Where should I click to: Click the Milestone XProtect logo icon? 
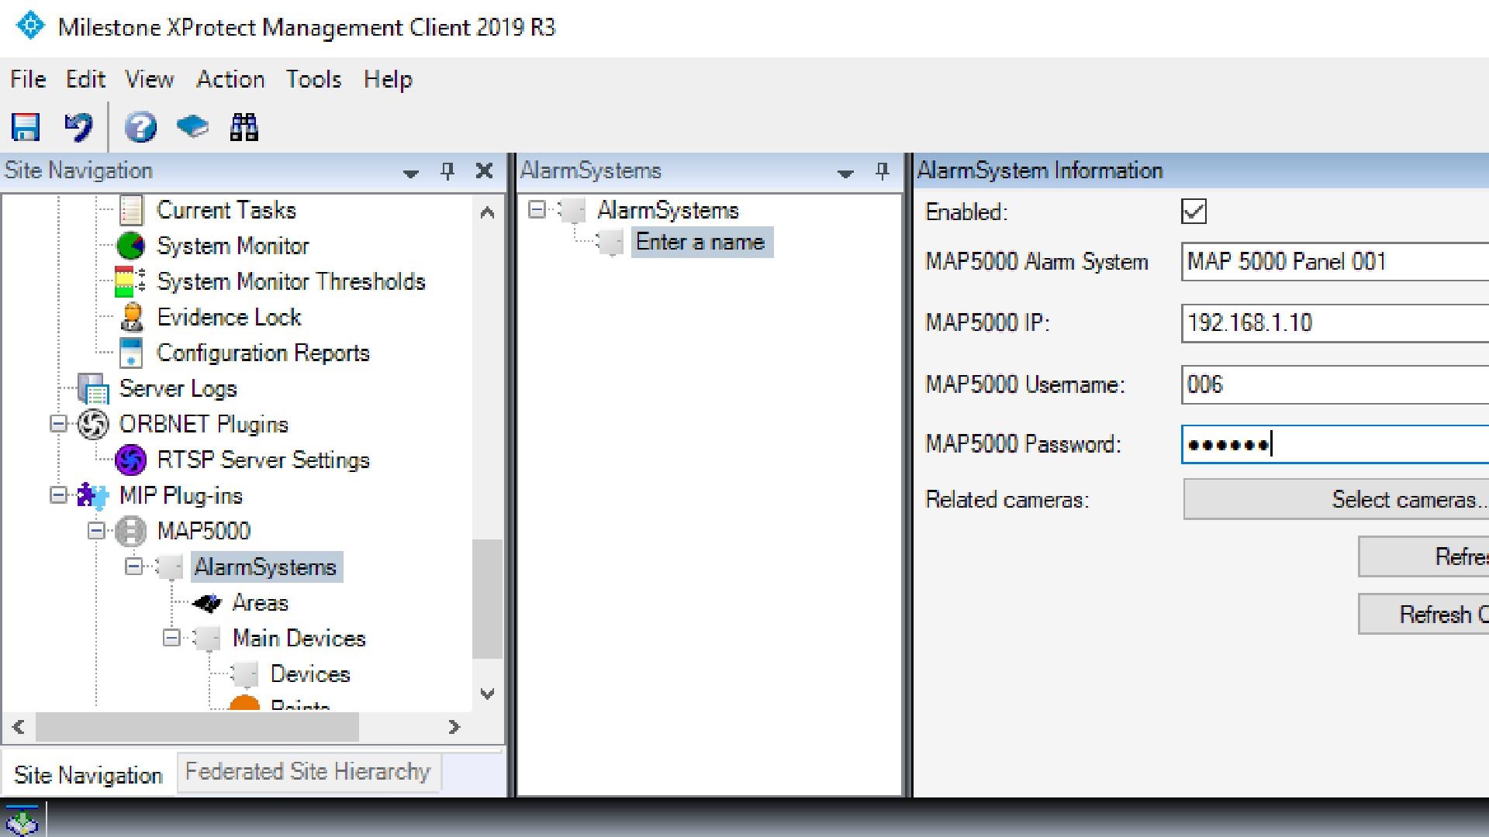tap(30, 26)
